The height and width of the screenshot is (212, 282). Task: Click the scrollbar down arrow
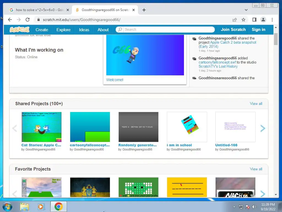276,195
